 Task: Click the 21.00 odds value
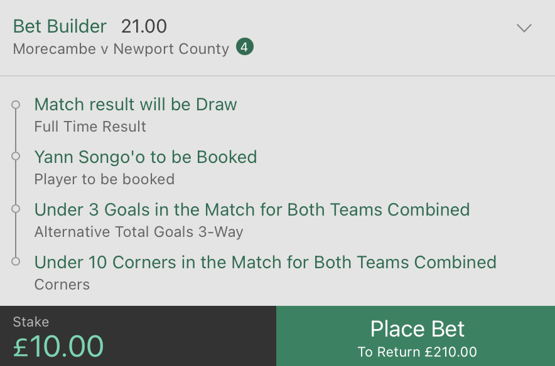(144, 26)
